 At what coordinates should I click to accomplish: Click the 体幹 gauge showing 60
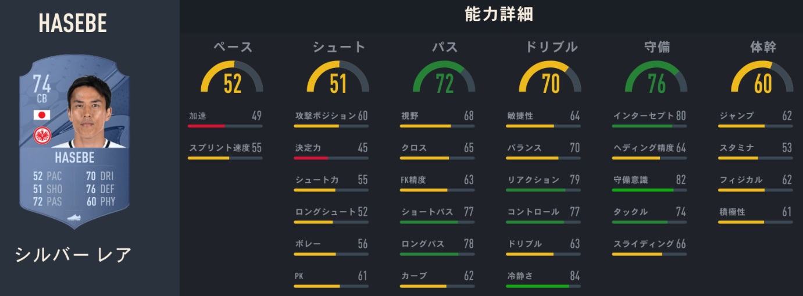tap(762, 79)
